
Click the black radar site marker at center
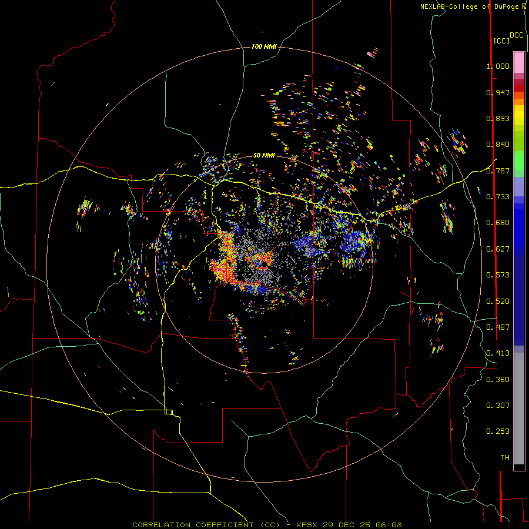coord(264,265)
